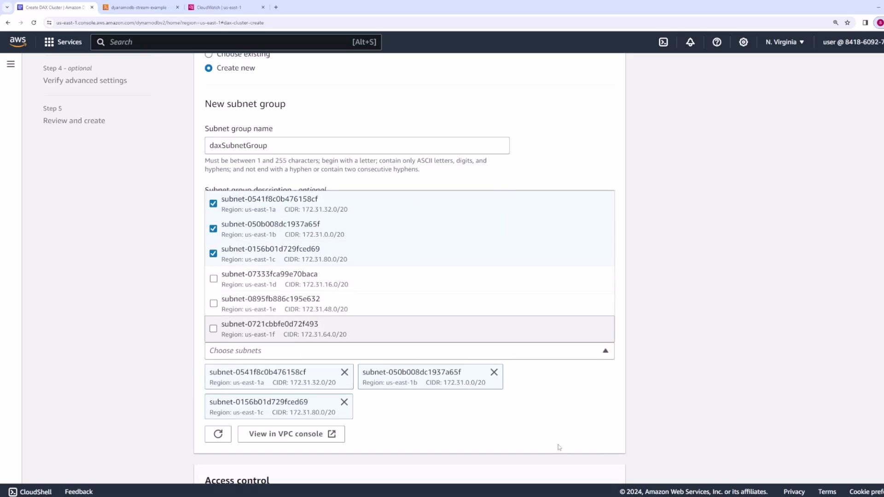Open the tab search dropdown arrow

click(x=7, y=7)
